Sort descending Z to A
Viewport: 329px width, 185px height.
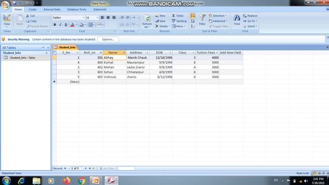193,21
